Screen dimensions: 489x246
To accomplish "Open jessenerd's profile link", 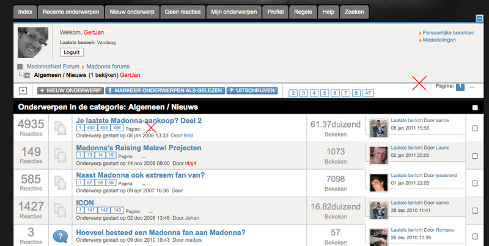I will click(x=446, y=175).
